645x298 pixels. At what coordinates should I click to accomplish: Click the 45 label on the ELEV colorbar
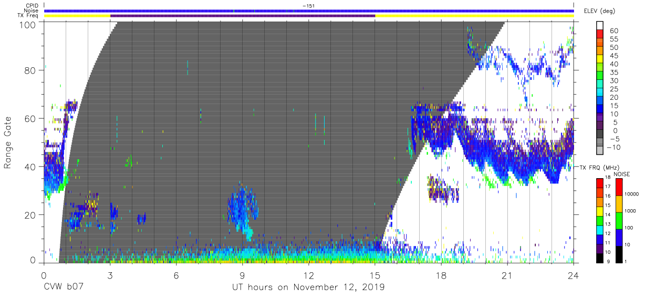tap(614, 56)
